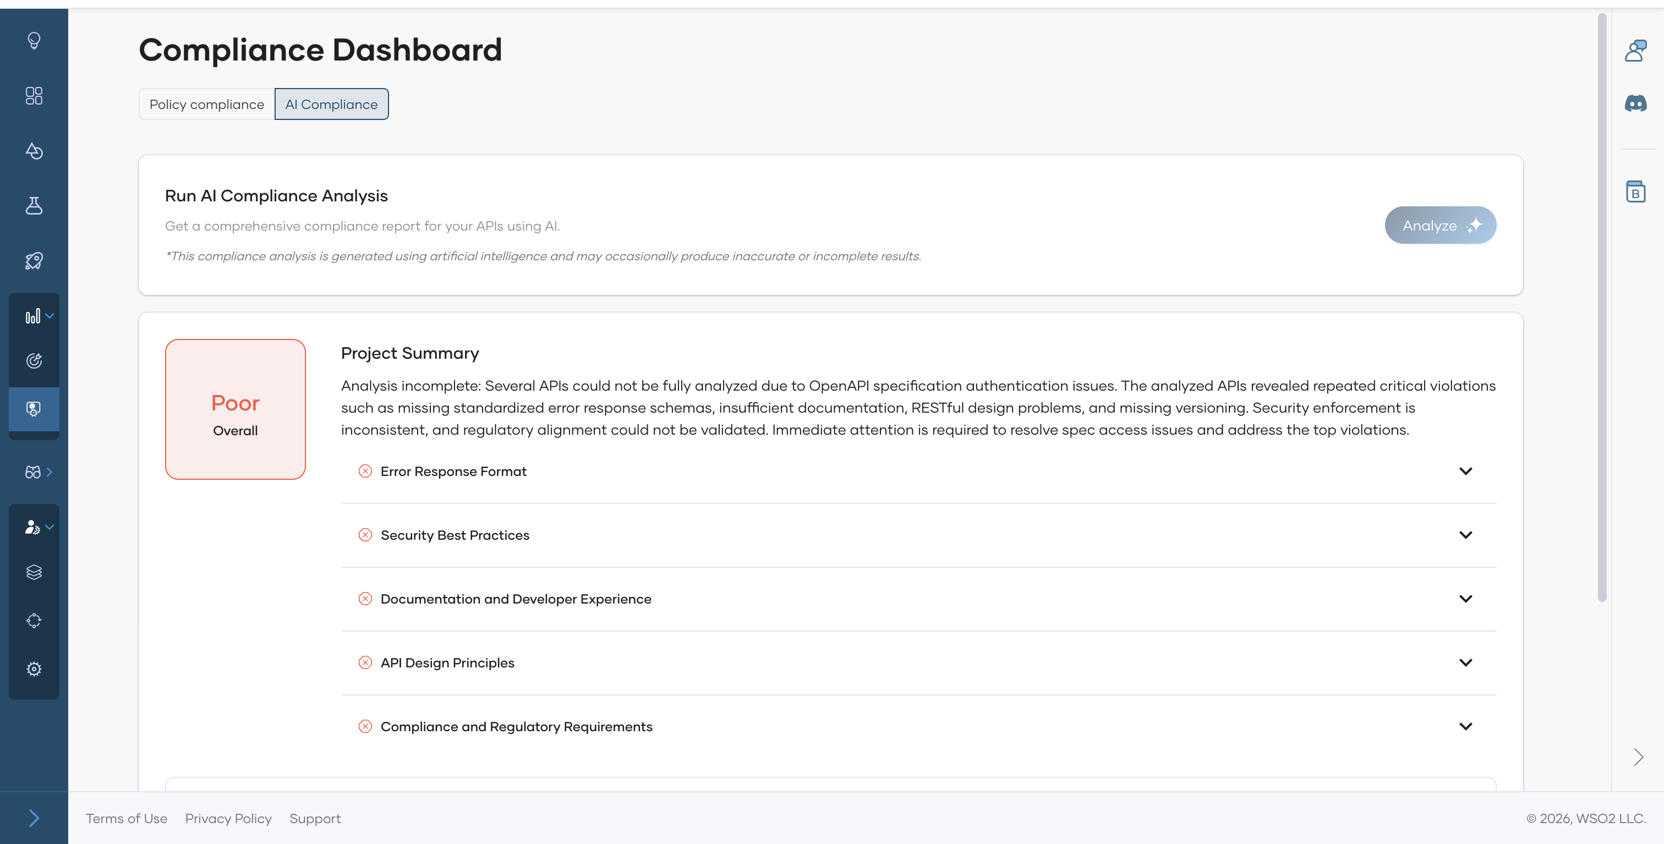Expand the binoculars group arrow in sidebar
This screenshot has height=844, width=1664.
[x=50, y=472]
